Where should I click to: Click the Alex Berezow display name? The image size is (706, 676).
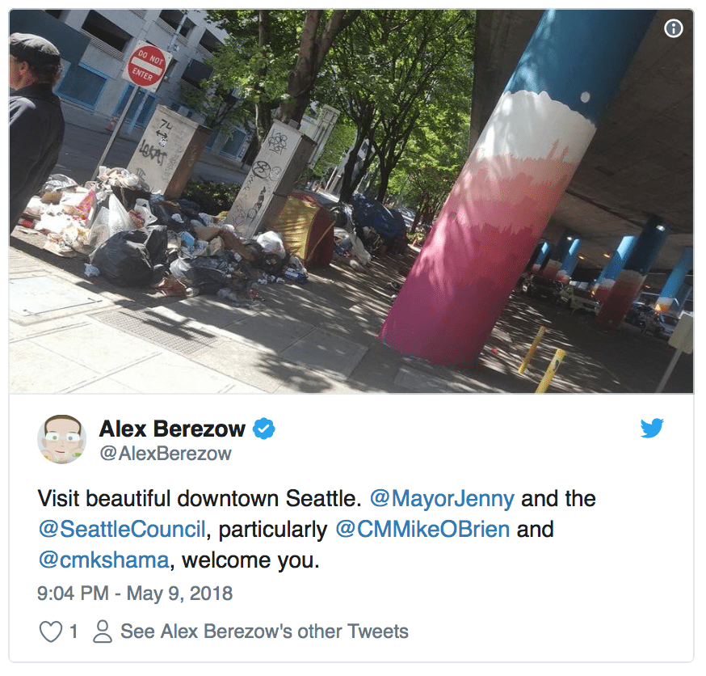(x=172, y=429)
